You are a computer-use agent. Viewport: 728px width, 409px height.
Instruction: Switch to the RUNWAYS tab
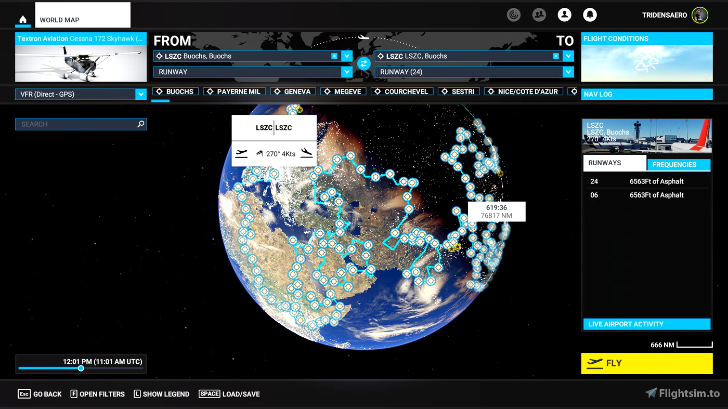(x=615, y=163)
